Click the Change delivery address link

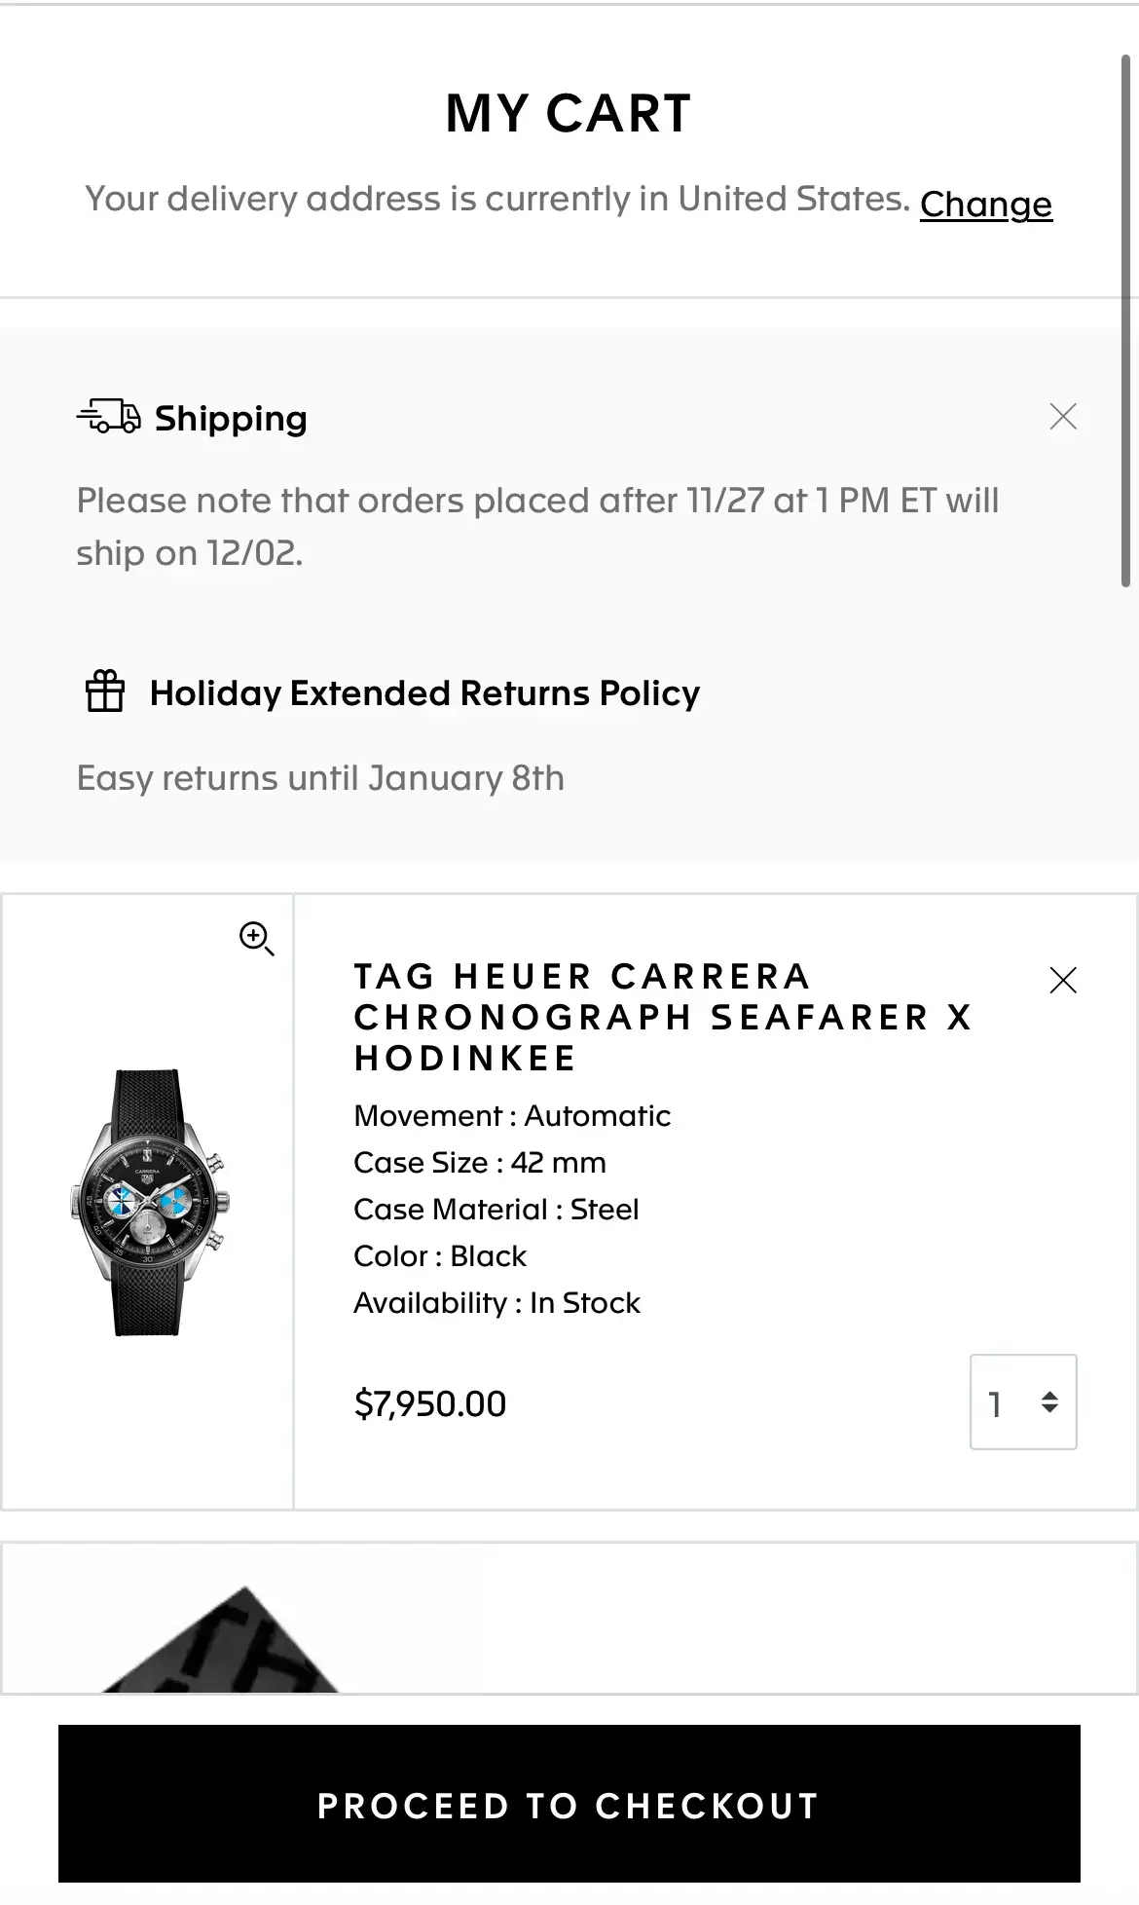tap(985, 204)
